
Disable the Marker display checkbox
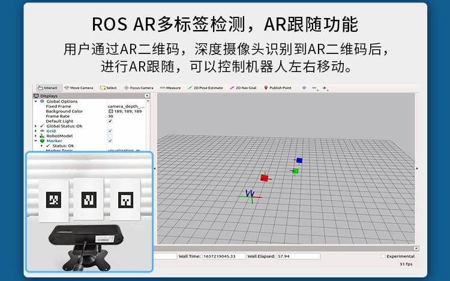coord(110,140)
